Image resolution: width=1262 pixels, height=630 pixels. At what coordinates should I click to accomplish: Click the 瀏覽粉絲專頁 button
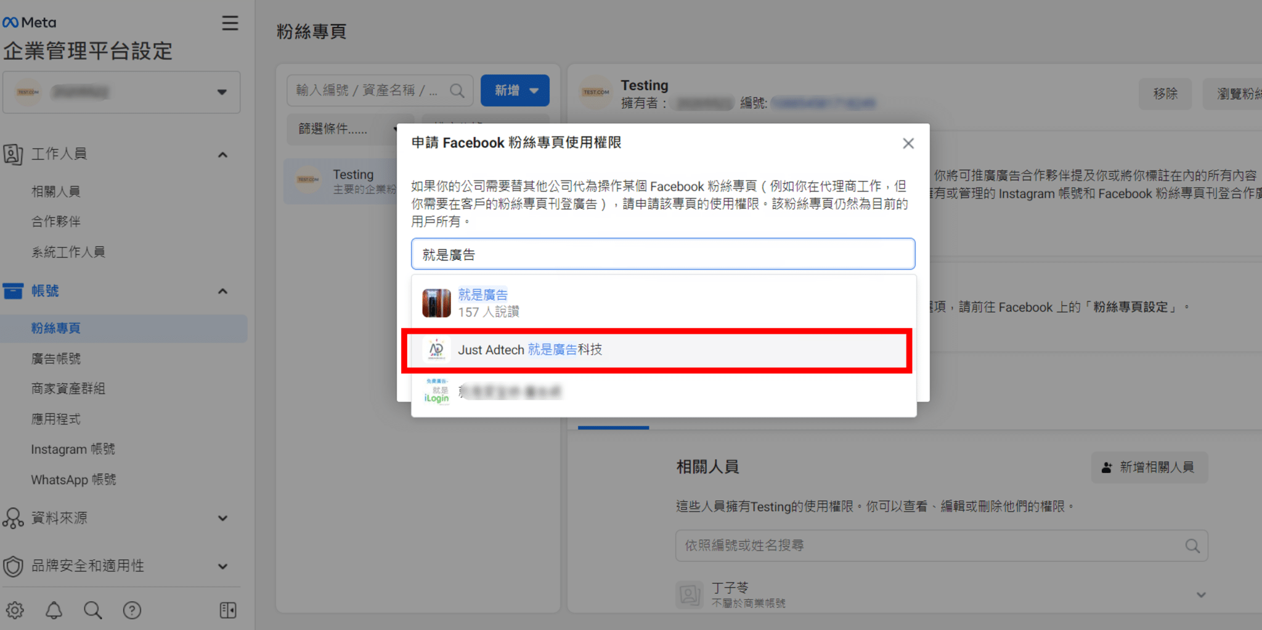click(1232, 94)
